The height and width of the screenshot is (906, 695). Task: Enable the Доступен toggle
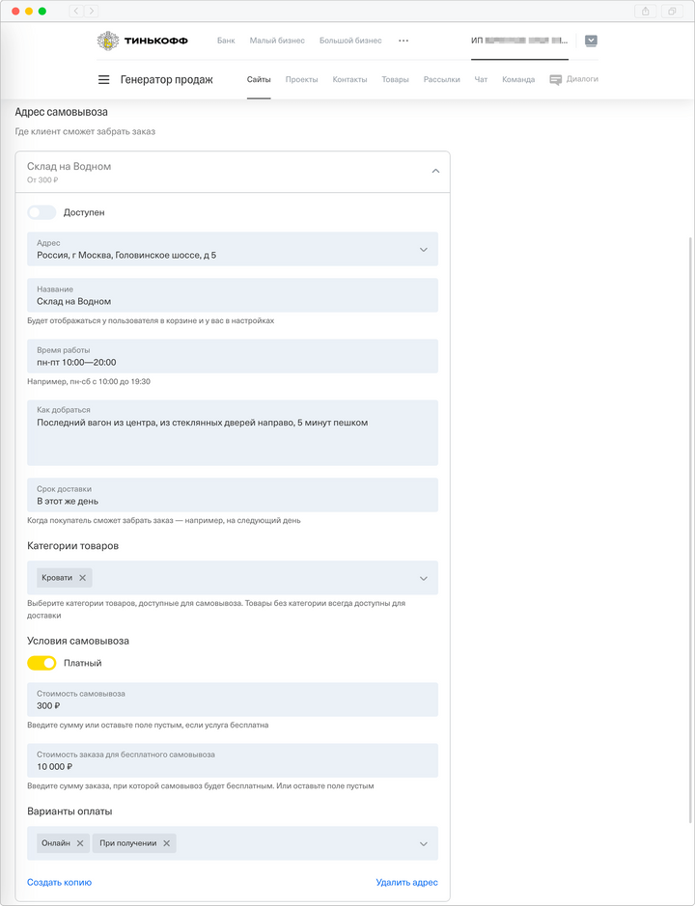pos(42,212)
